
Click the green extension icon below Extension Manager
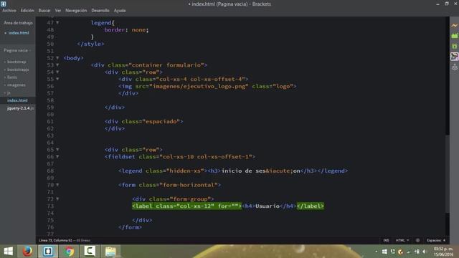tap(454, 46)
